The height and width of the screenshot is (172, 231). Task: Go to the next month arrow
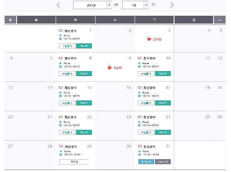172,5
